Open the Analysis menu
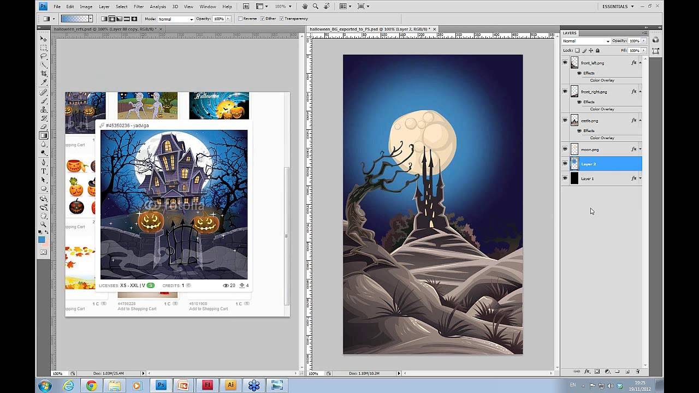This screenshot has height=393, width=699. (x=158, y=7)
